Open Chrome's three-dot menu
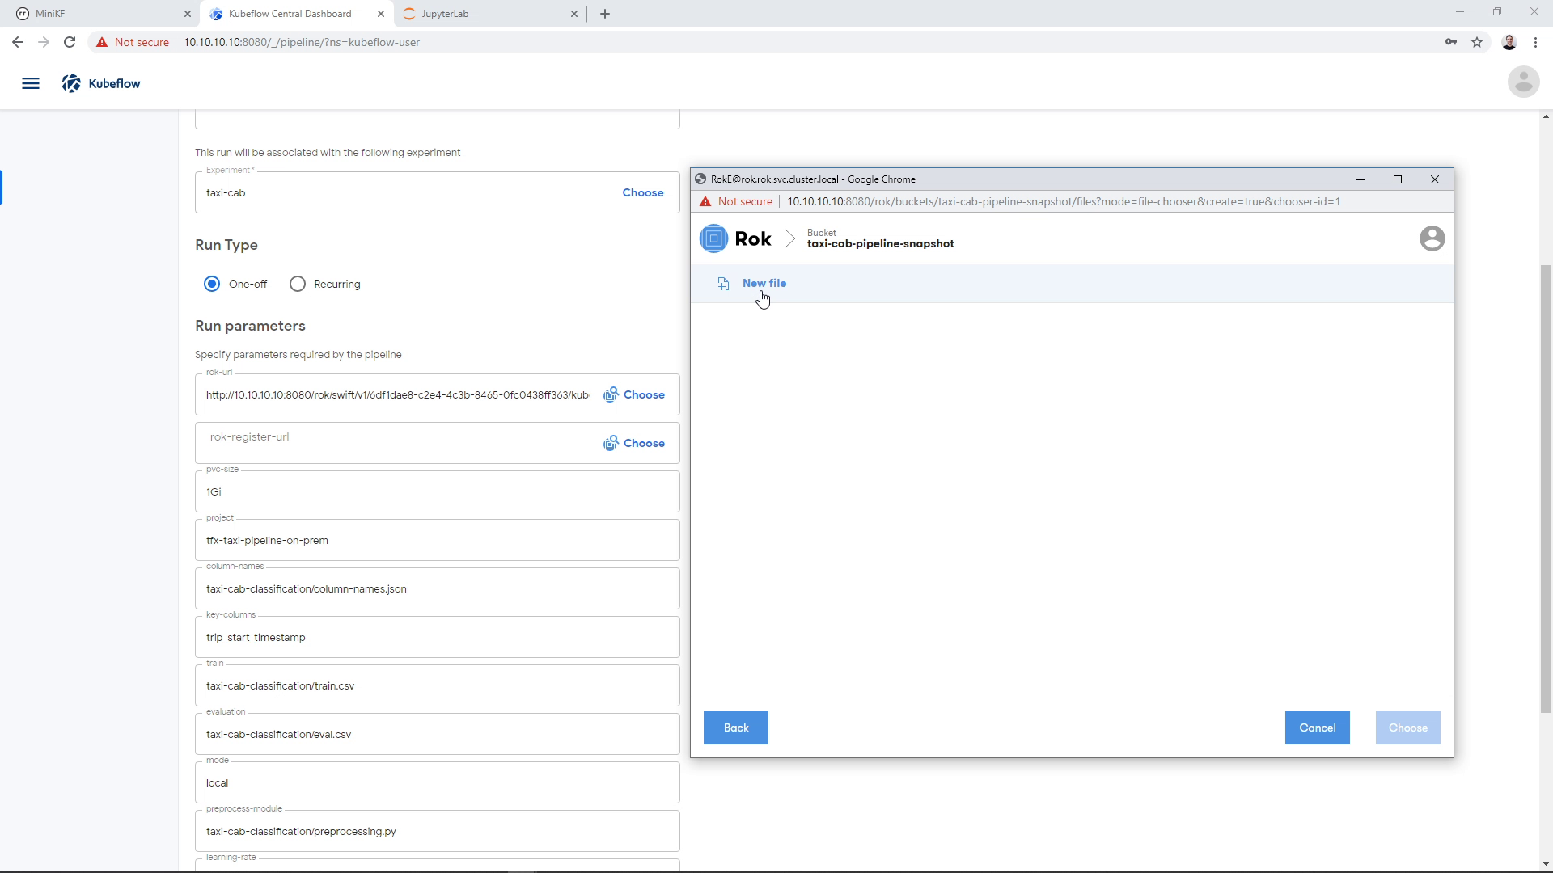The image size is (1553, 873). click(1535, 42)
